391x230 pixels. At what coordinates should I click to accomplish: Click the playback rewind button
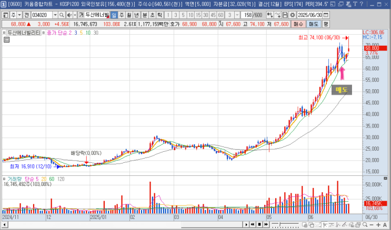(253, 225)
